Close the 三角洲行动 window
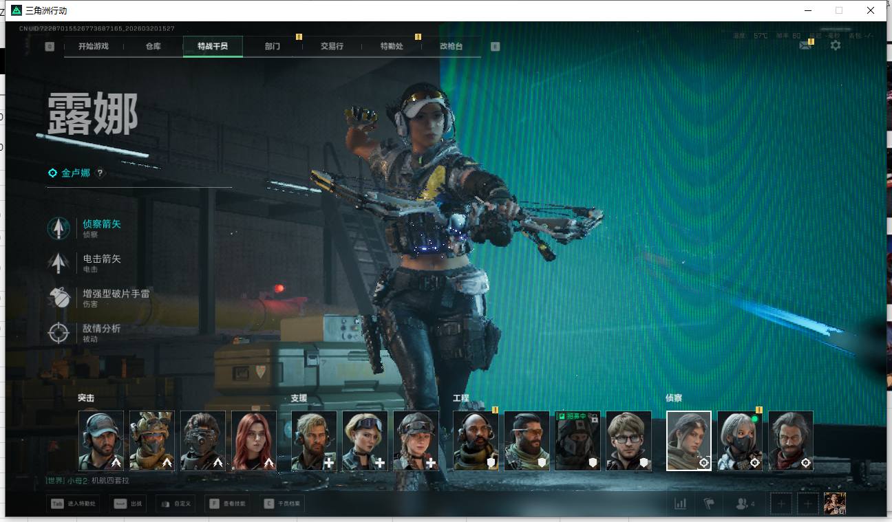The height and width of the screenshot is (522, 892). point(871,10)
